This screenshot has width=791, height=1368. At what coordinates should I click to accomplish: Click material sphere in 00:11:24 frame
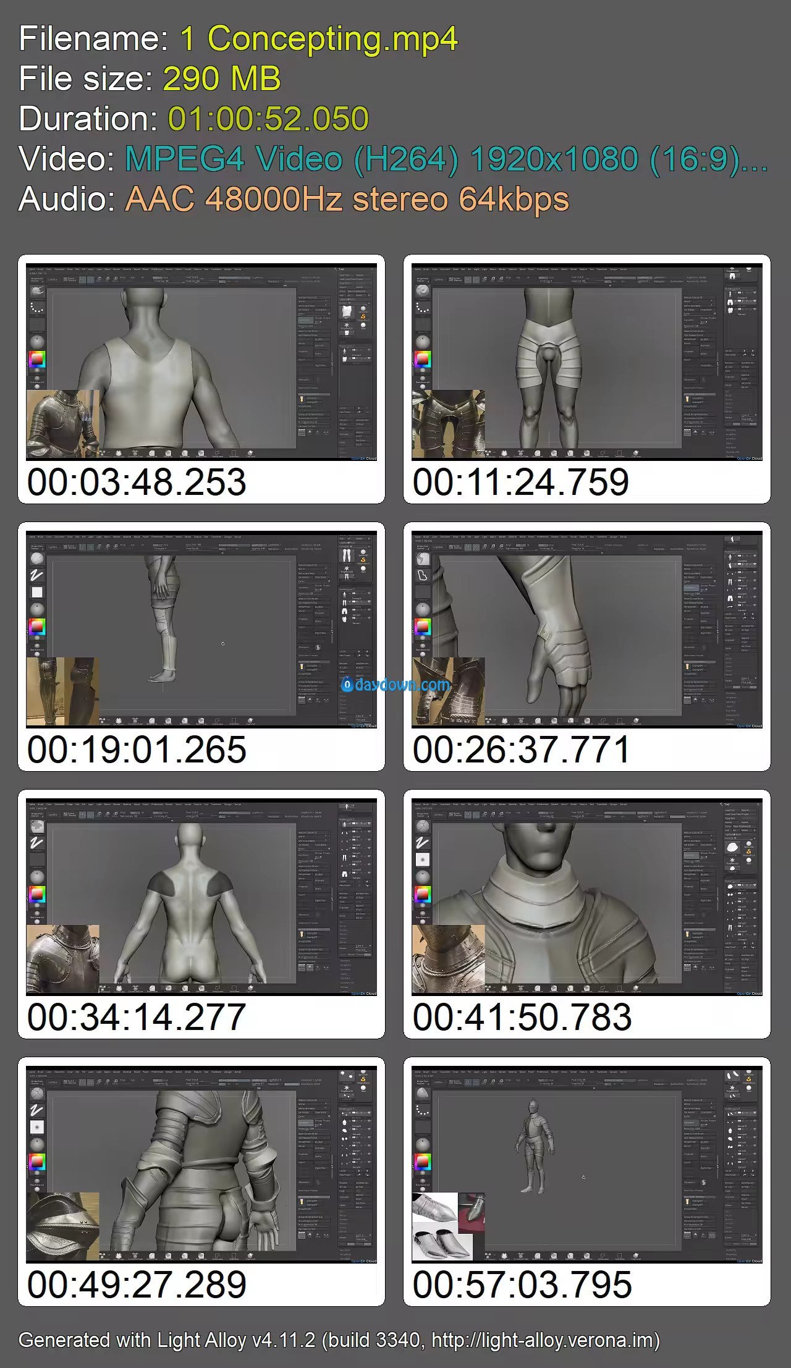(x=423, y=341)
